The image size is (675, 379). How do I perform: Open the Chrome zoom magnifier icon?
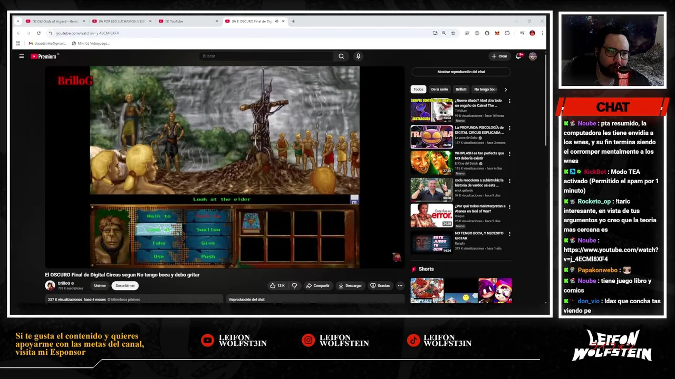point(444,33)
